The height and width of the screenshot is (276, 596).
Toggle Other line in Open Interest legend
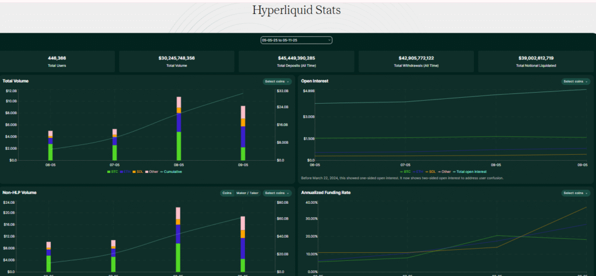[x=444, y=172]
